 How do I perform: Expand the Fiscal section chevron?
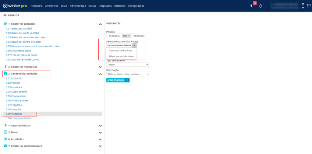click(x=100, y=132)
